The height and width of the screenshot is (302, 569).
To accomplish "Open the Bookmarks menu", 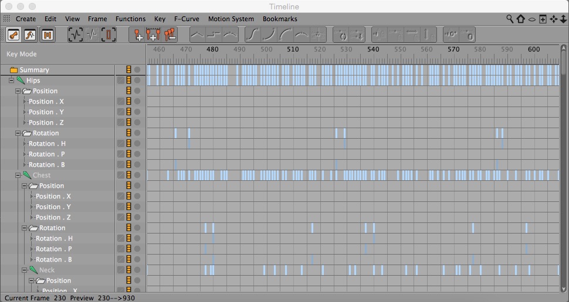I will (280, 19).
